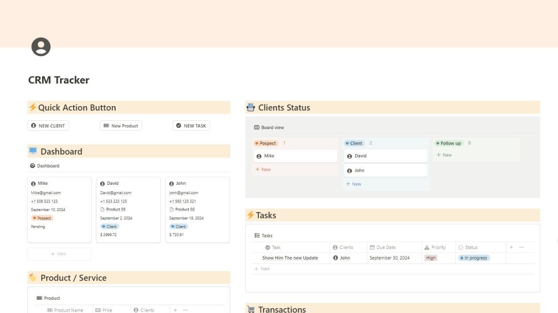Click the NEW CLIENT quick action button
558x313 pixels.
point(48,126)
